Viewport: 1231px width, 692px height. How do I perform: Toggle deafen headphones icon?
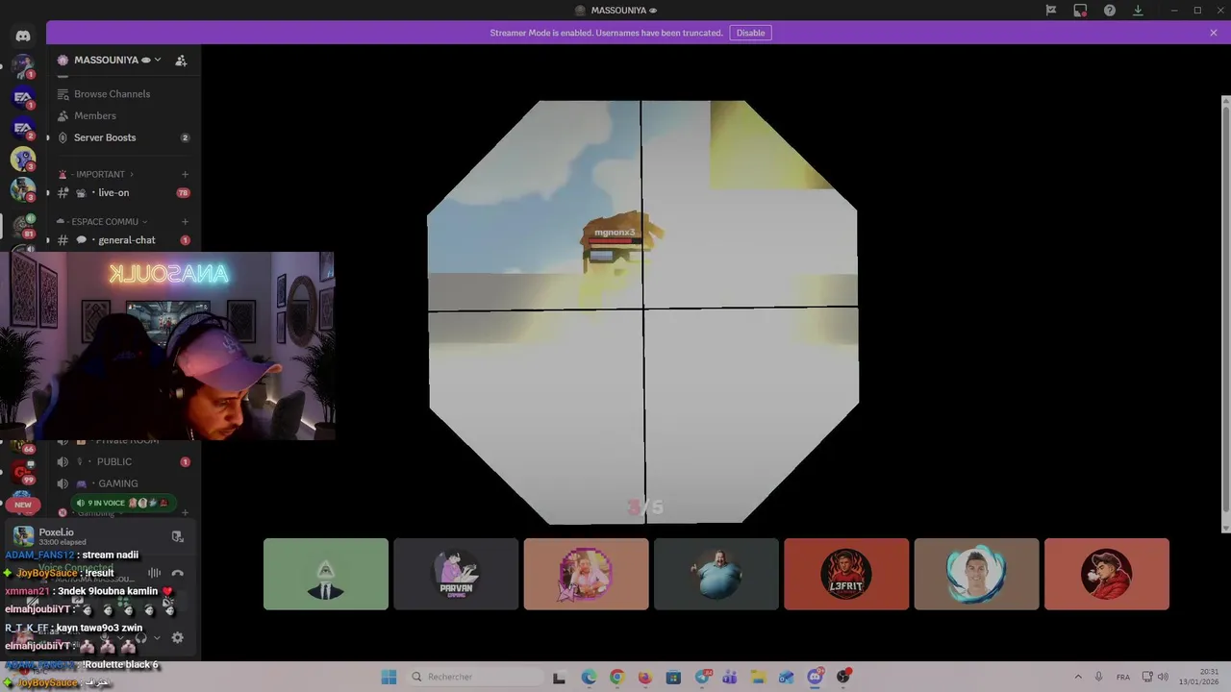141,637
